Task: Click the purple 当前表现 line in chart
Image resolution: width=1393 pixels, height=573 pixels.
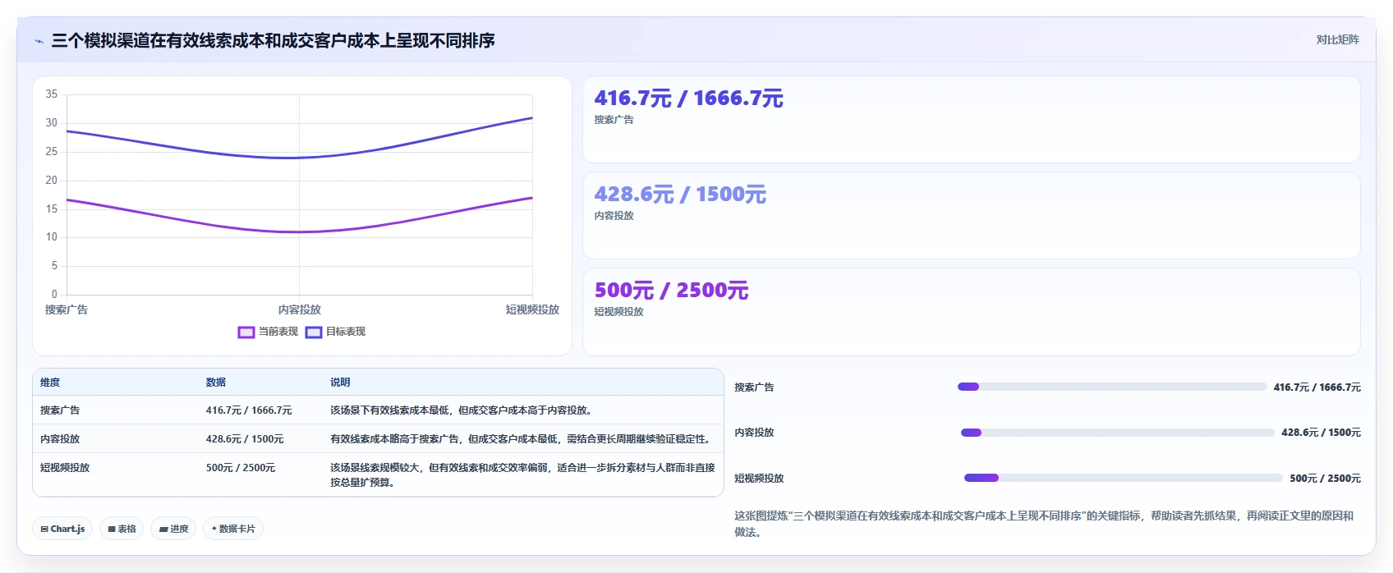Action: click(x=300, y=231)
